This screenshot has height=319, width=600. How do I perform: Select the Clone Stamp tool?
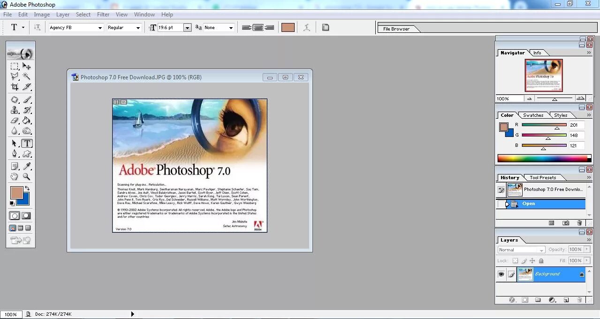(x=15, y=110)
